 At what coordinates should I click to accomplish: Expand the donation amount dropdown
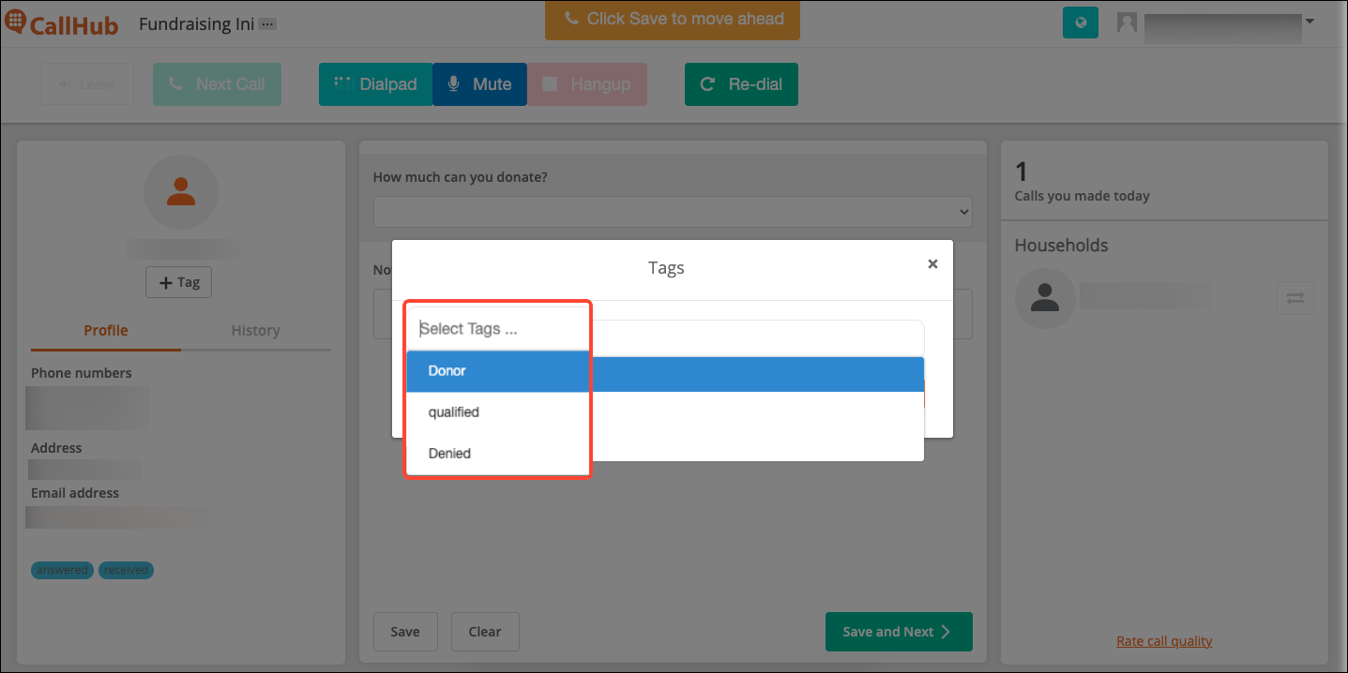click(x=673, y=212)
